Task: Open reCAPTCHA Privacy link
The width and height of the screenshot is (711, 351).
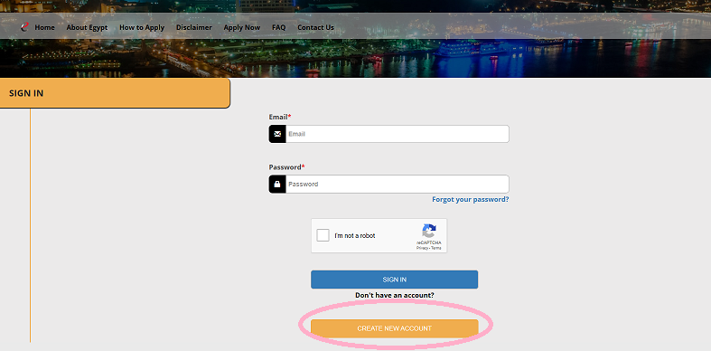Action: coord(422,248)
